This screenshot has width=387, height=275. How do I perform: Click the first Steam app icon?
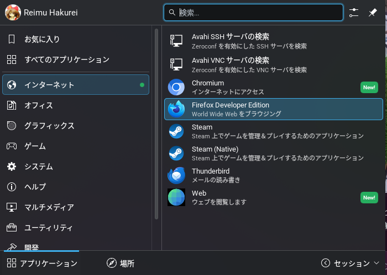pos(176,131)
